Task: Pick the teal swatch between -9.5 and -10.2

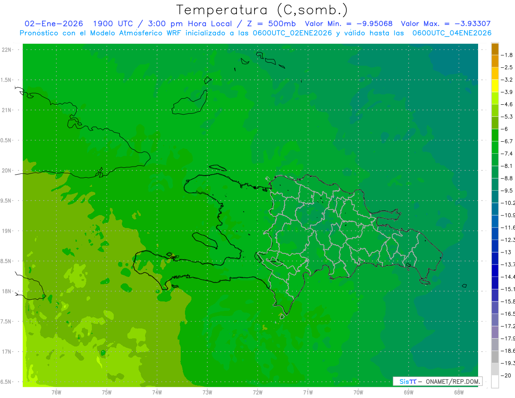Action: click(495, 197)
